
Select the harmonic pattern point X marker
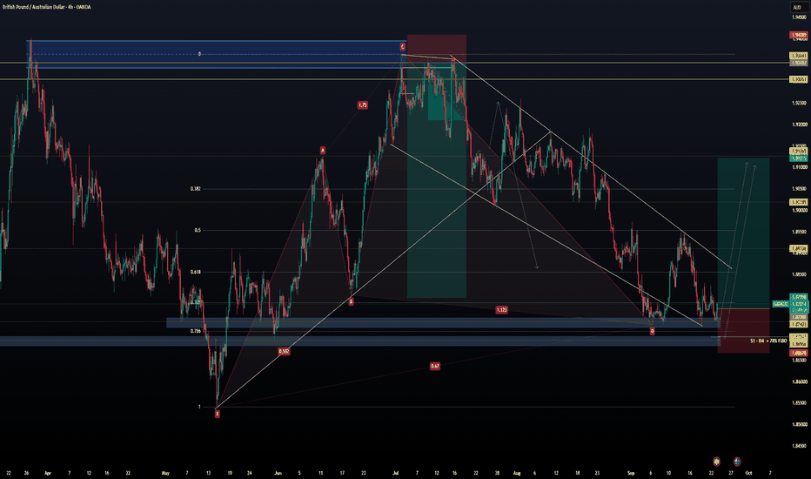[218, 414]
